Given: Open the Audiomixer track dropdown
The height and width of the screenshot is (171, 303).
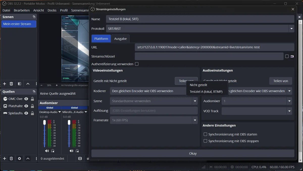Looking at the screenshot, I should (x=257, y=101).
